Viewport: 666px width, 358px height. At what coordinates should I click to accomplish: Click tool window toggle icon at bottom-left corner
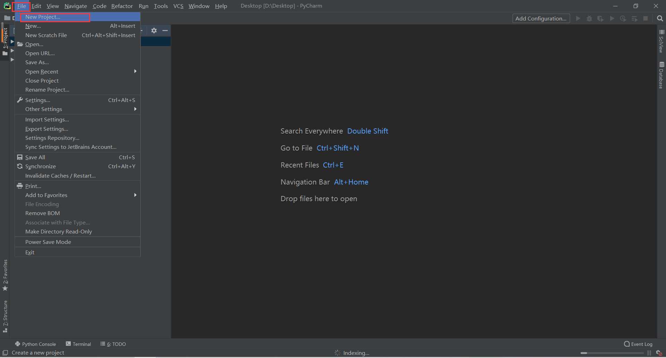pos(5,353)
